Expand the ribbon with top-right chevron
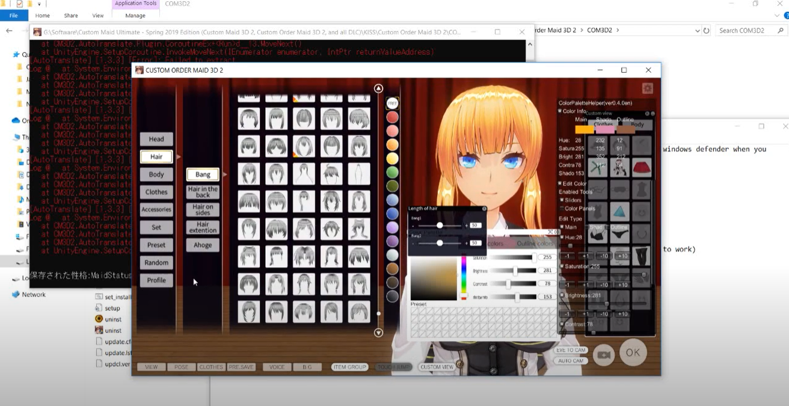 pyautogui.click(x=776, y=15)
